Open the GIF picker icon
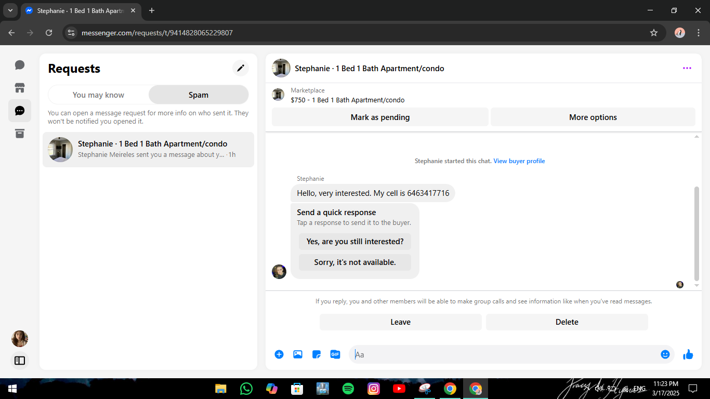This screenshot has width=710, height=399. tap(335, 354)
